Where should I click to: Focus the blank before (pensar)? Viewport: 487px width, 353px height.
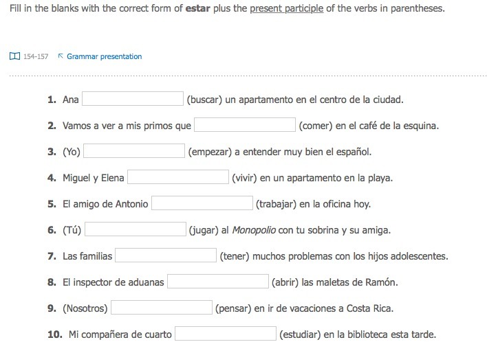[x=162, y=308]
